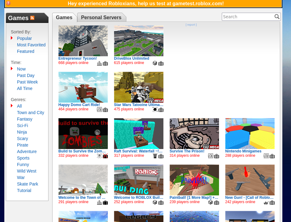Click the gear backpack icon under DriveBlox Unlimited
This screenshot has height=222, width=291.
click(x=161, y=63)
